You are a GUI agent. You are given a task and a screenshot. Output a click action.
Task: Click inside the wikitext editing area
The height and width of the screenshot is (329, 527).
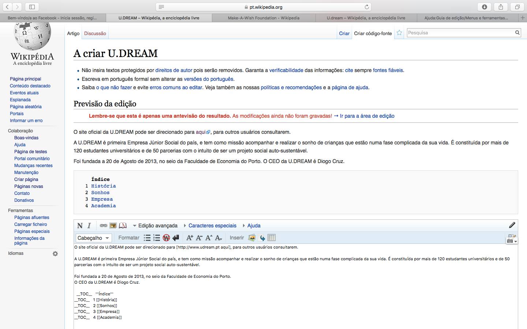pos(296,286)
